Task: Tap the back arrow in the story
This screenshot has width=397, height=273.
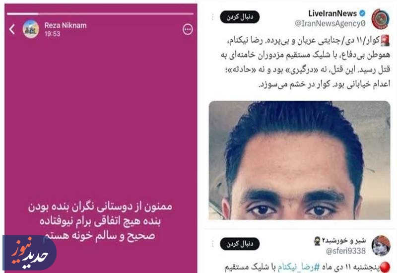Action: [12, 29]
